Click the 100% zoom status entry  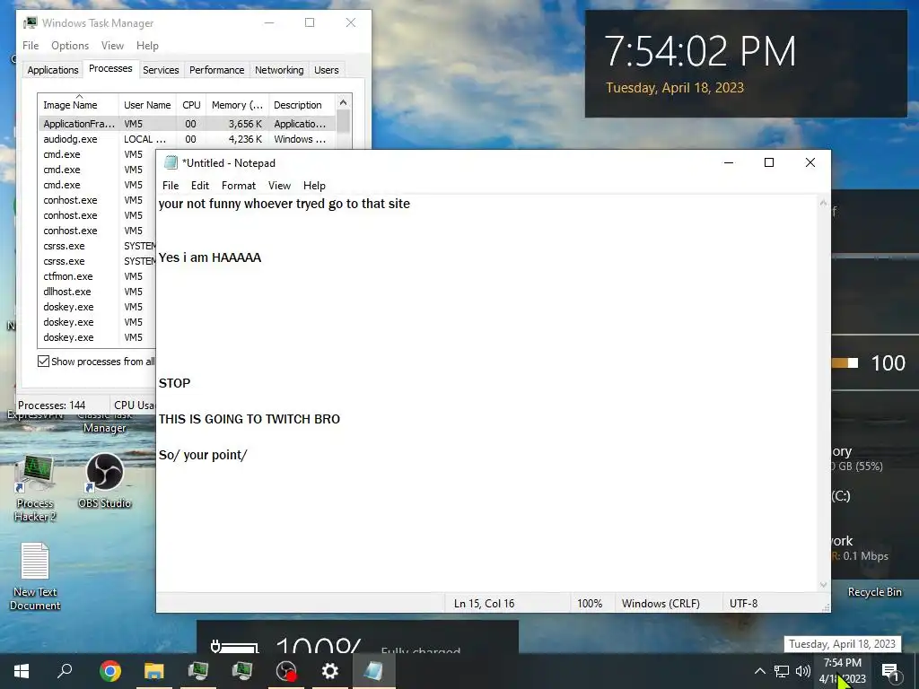coord(590,604)
